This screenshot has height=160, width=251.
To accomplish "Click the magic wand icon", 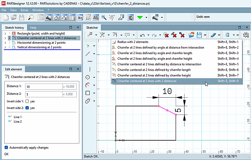I will coord(104,17).
